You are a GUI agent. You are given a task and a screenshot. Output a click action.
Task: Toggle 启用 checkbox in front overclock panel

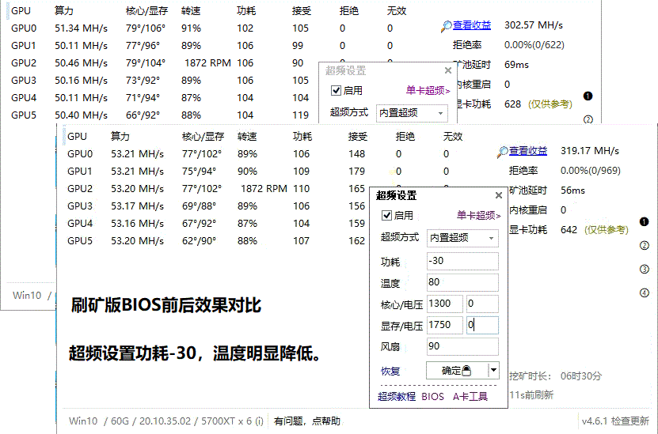386,215
